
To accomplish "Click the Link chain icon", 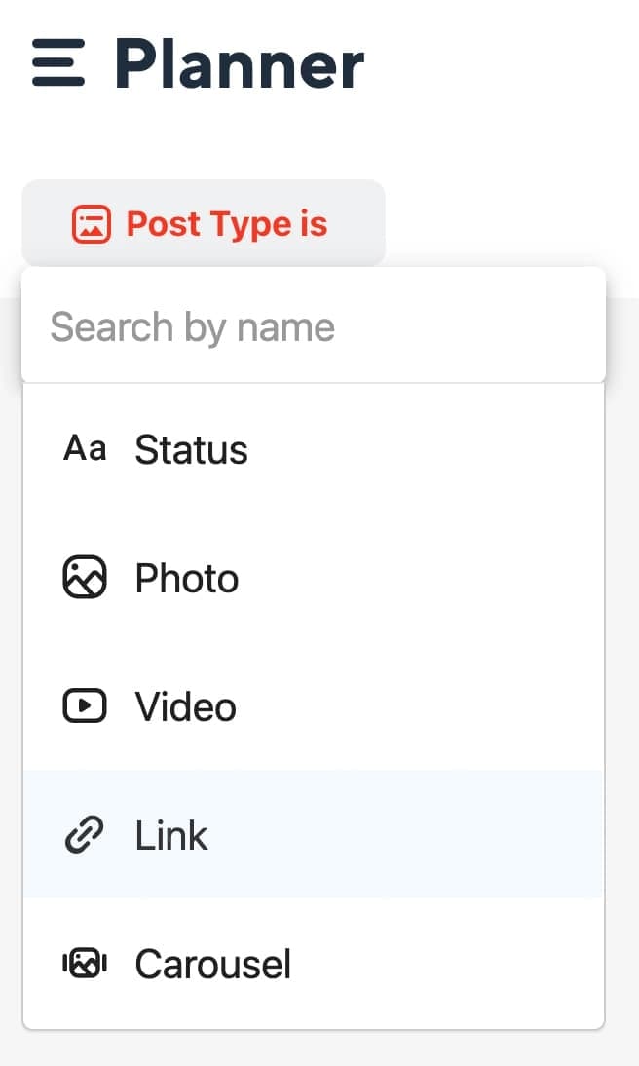I will [x=85, y=834].
